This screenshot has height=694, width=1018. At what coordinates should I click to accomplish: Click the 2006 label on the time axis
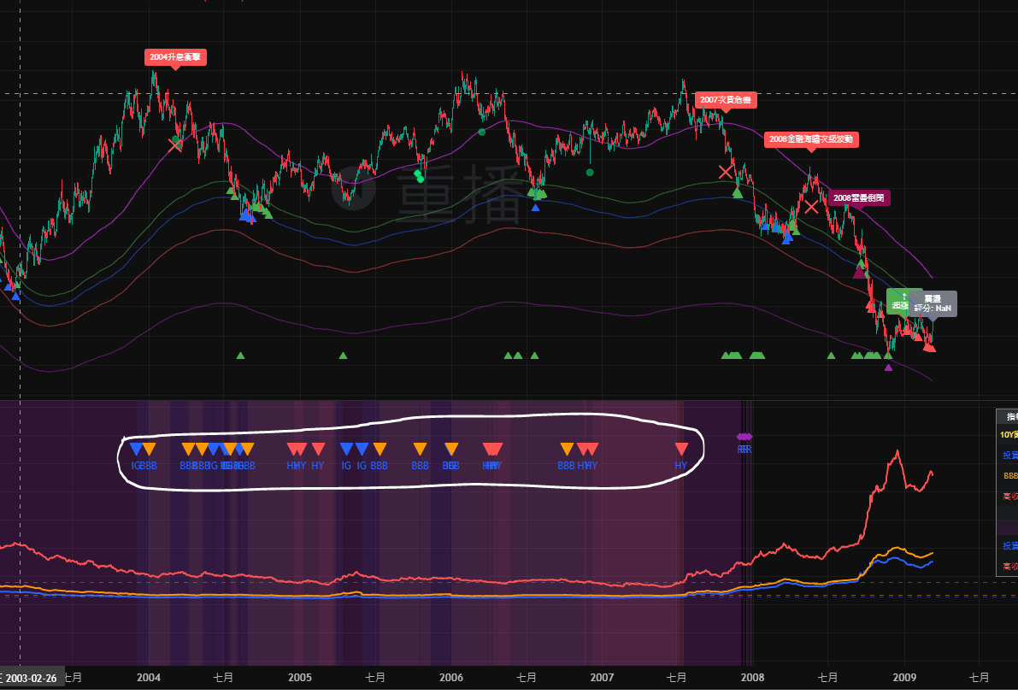coord(450,678)
